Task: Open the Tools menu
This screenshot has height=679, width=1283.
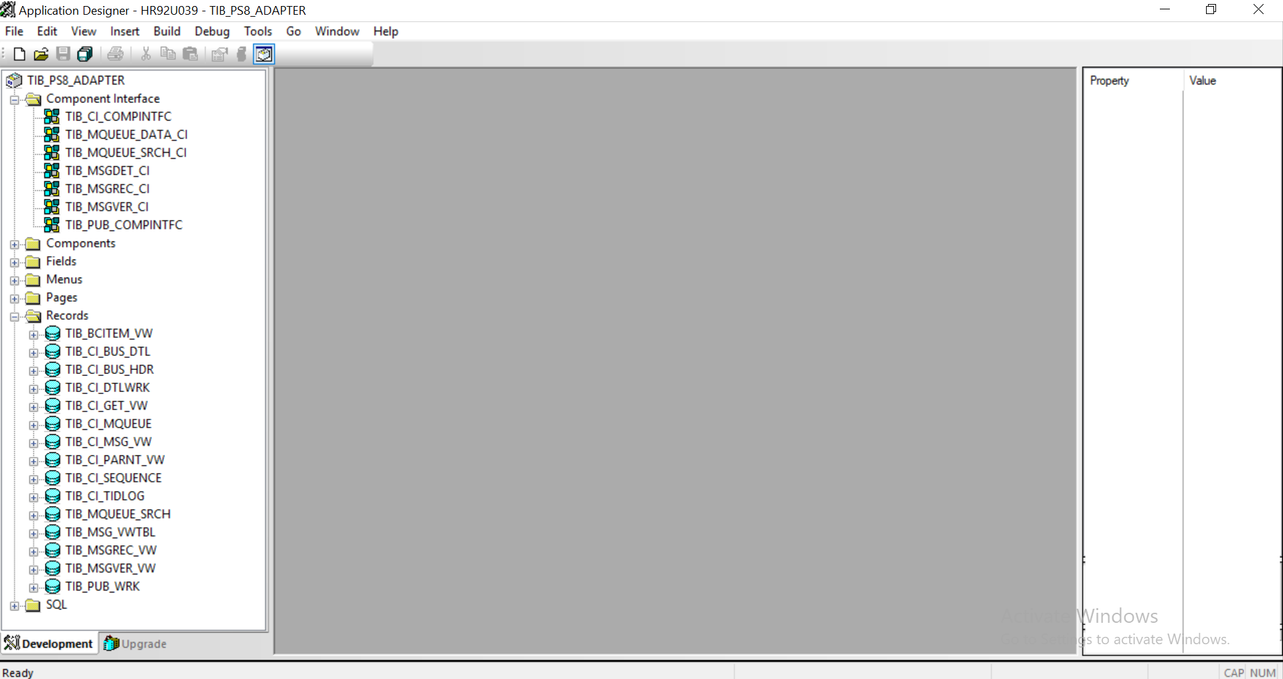Action: pyautogui.click(x=258, y=31)
